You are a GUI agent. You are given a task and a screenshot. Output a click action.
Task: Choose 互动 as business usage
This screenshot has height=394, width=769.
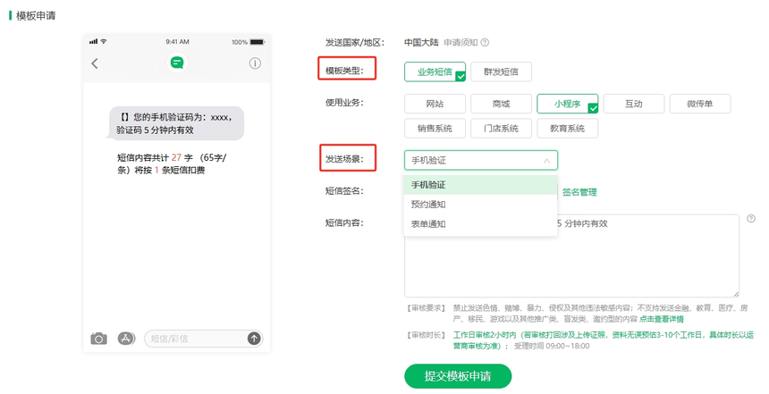[x=634, y=104]
